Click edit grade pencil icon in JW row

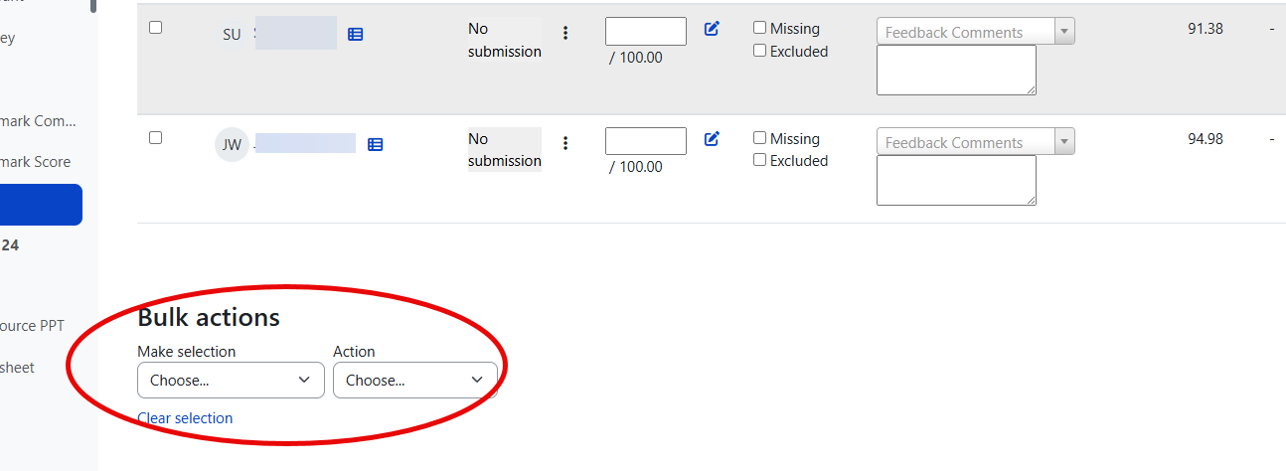coord(712,139)
